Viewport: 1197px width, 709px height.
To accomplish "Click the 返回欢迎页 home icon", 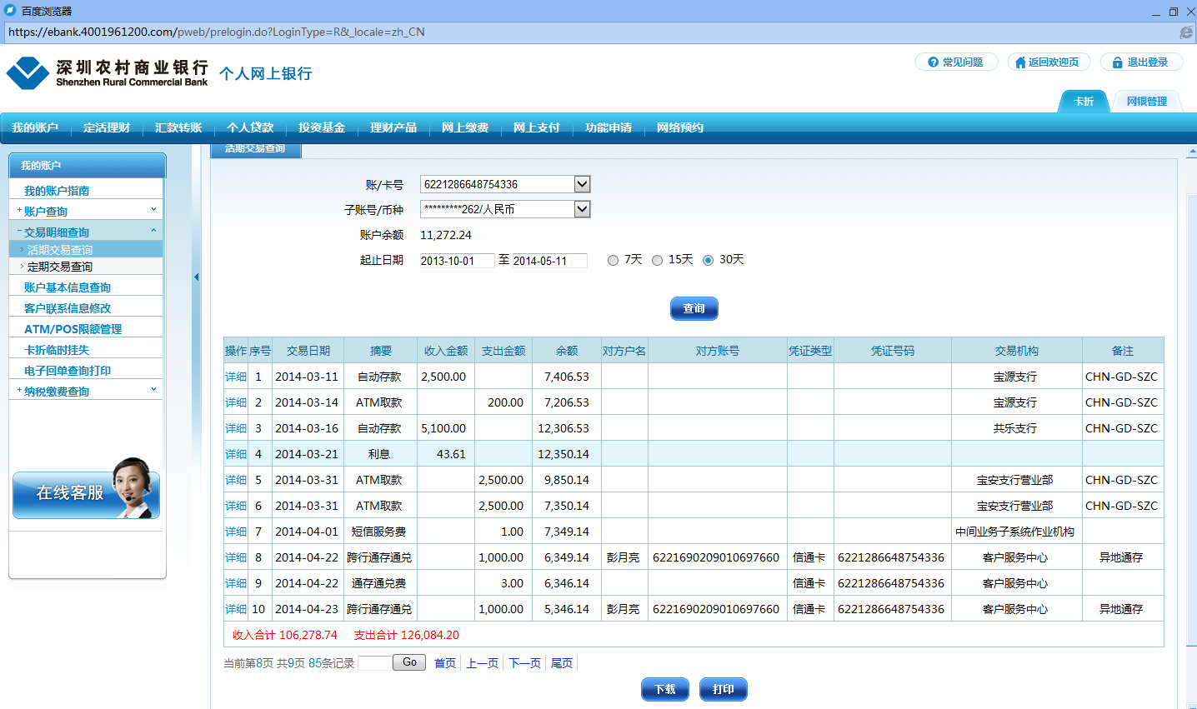I will [x=1019, y=62].
